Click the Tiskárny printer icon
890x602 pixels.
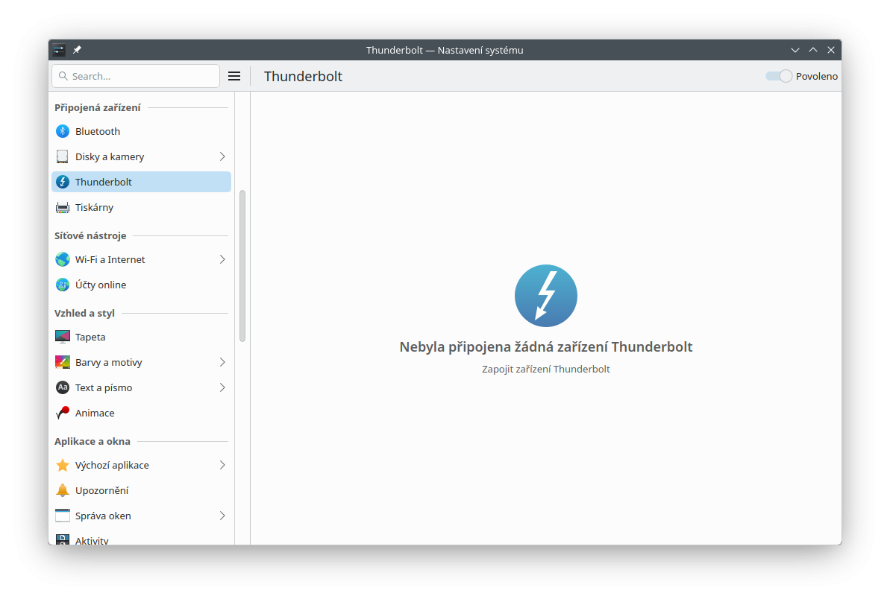[63, 207]
